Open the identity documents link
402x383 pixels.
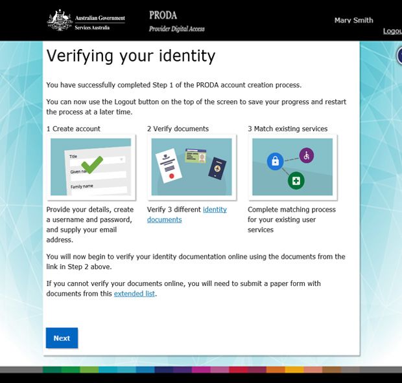tap(187, 214)
